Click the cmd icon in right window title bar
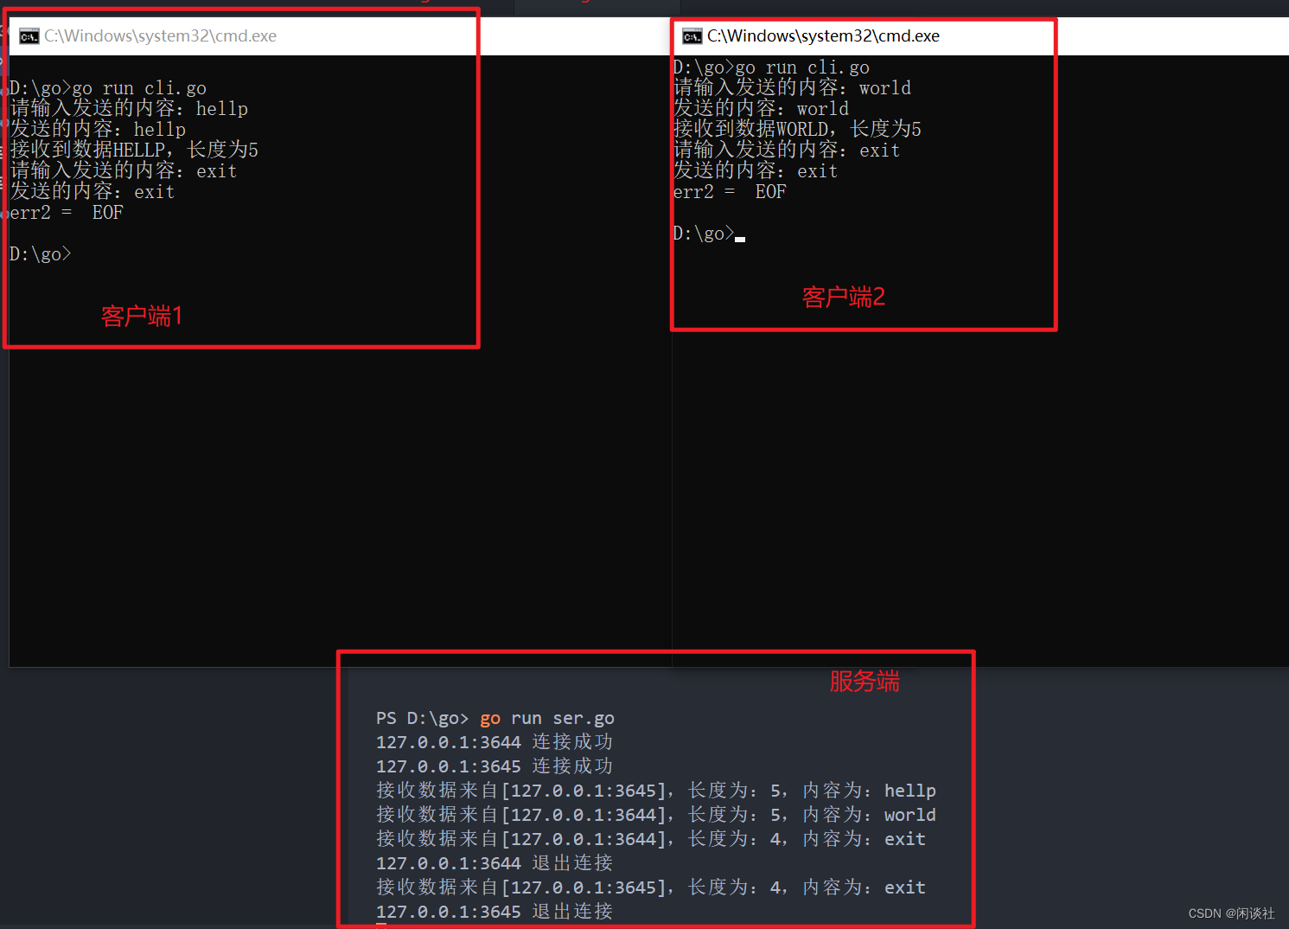Screen dimensions: 1289x929 click(692, 36)
